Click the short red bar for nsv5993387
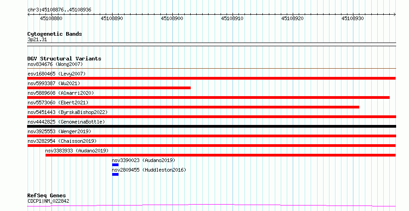Image resolution: width=409 pixels, height=211 pixels. pos(109,88)
